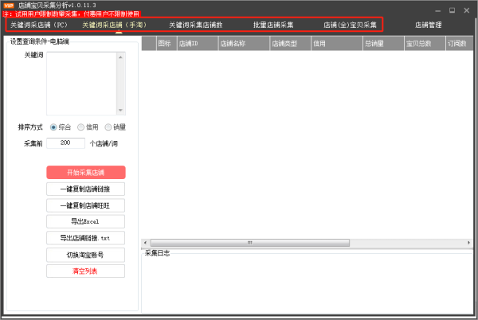Maximize the application window
The width and height of the screenshot is (478, 320).
pos(453,10)
